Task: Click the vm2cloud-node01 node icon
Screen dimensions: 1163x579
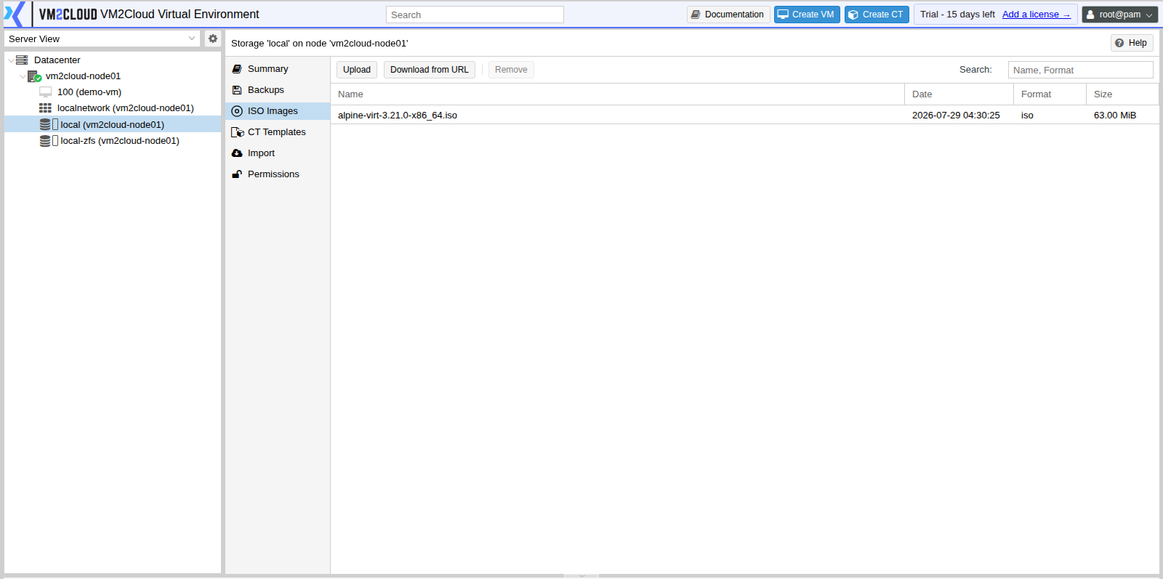Action: (x=34, y=76)
